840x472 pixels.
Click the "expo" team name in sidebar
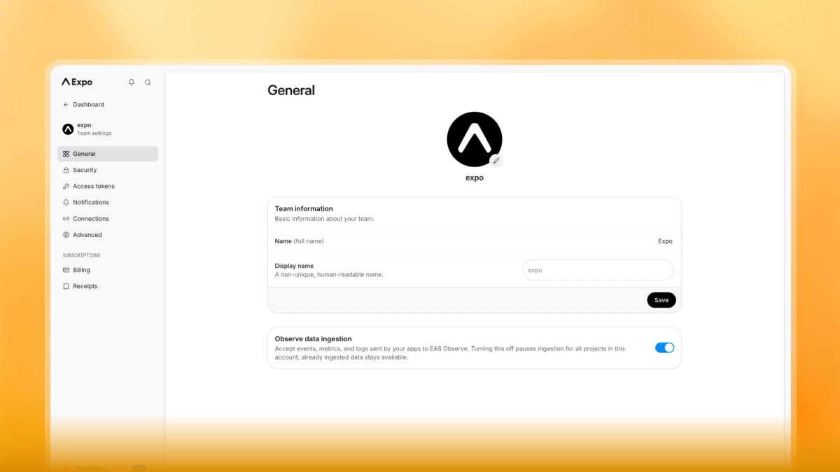click(84, 125)
